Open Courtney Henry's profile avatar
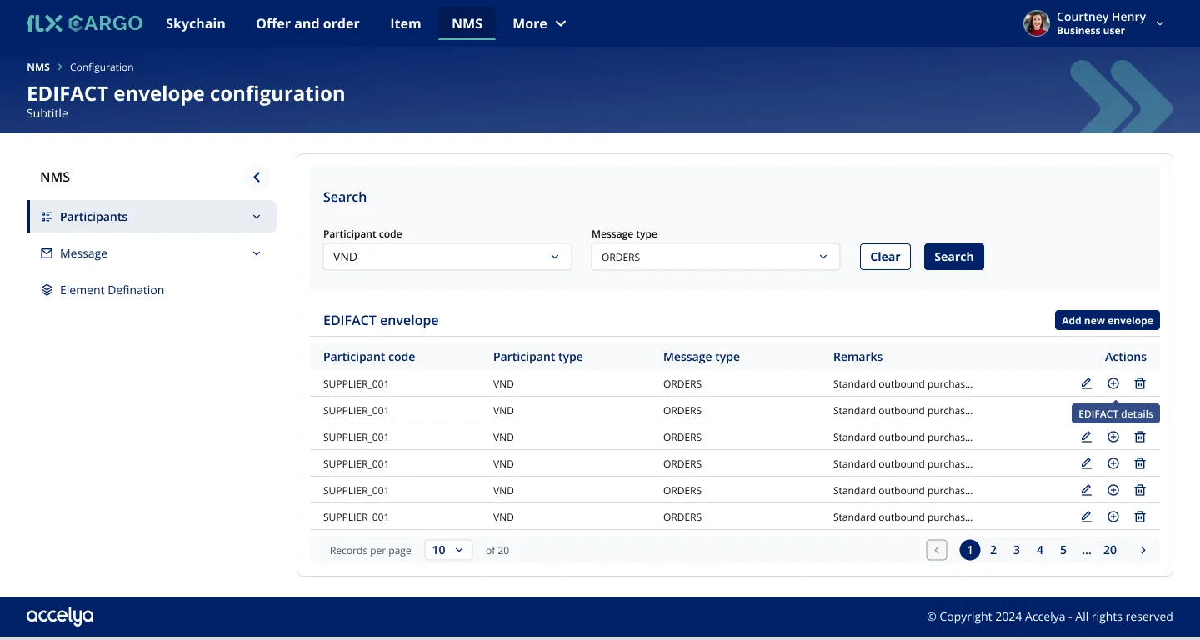This screenshot has height=640, width=1200. tap(1037, 23)
